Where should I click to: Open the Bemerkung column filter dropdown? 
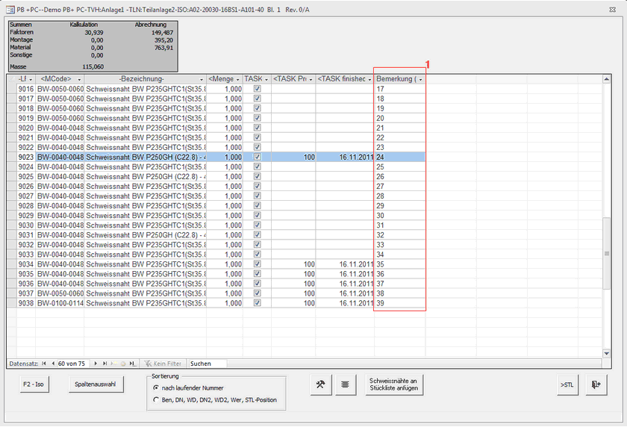click(420, 79)
